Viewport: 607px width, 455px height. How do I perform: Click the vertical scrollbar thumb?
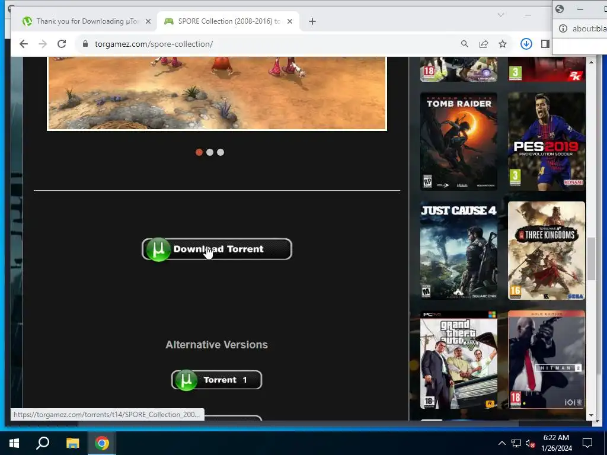coord(591,258)
